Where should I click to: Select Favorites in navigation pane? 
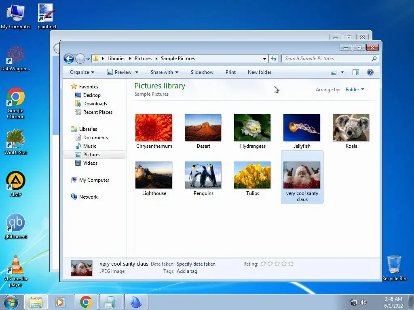[89, 87]
